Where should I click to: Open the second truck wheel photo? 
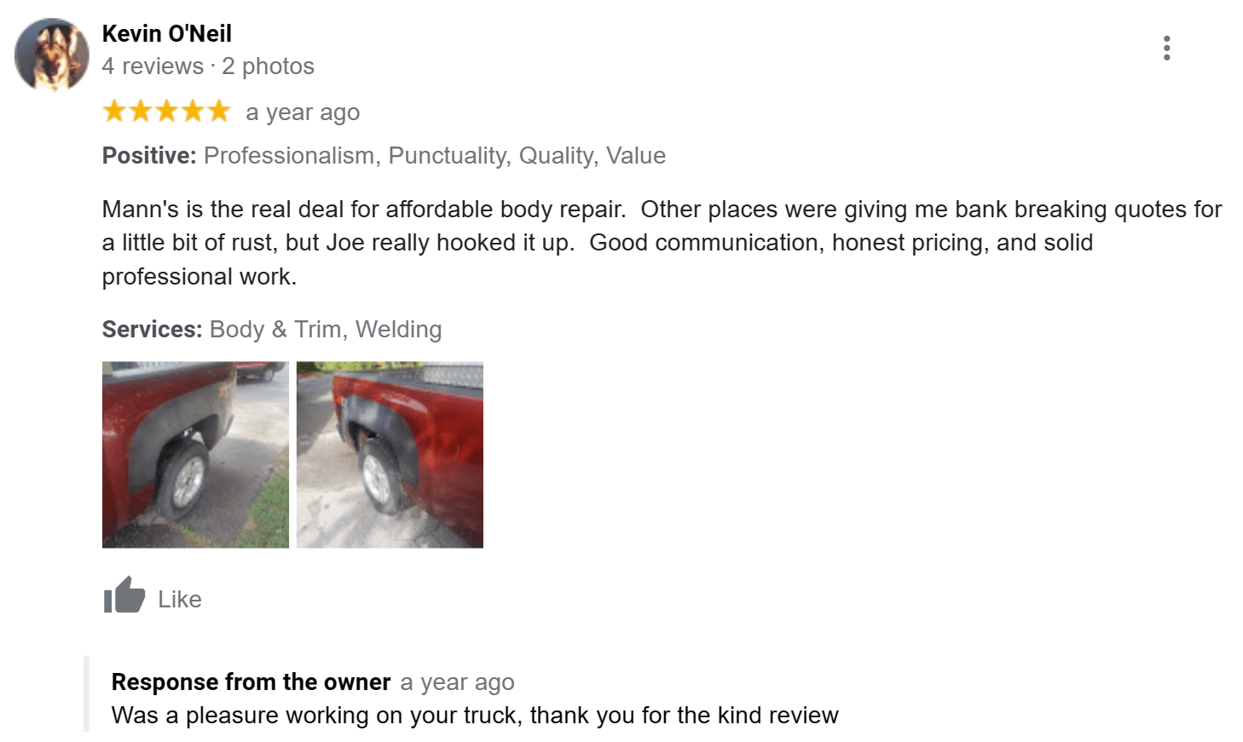(x=390, y=453)
